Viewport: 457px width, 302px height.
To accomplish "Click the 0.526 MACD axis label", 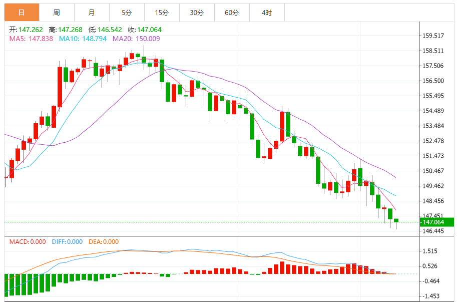I will [x=430, y=266].
